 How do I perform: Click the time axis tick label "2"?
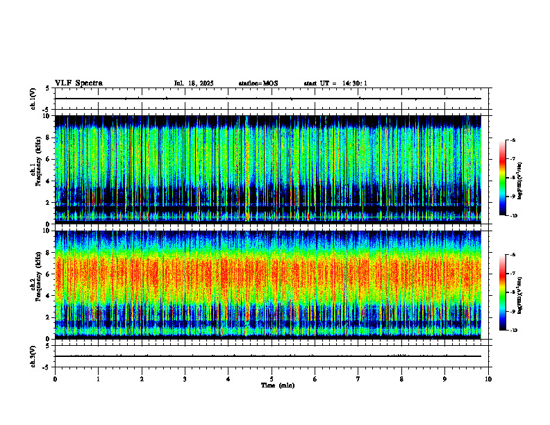(x=142, y=379)
